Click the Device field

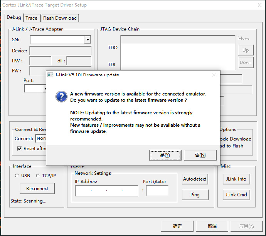coord(61,51)
